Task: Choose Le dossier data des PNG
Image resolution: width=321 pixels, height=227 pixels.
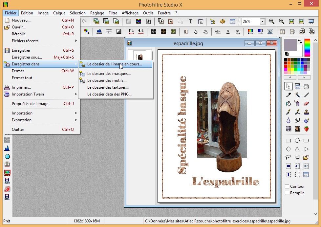Action: click(x=116, y=94)
